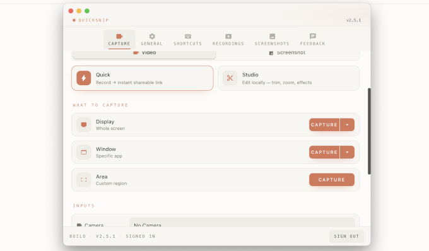Click the Display monitor icon
This screenshot has height=251, width=429.
(x=84, y=125)
